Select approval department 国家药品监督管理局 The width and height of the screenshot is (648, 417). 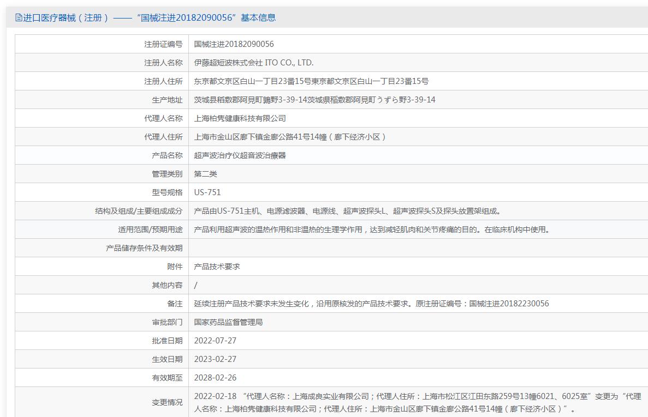(x=229, y=322)
